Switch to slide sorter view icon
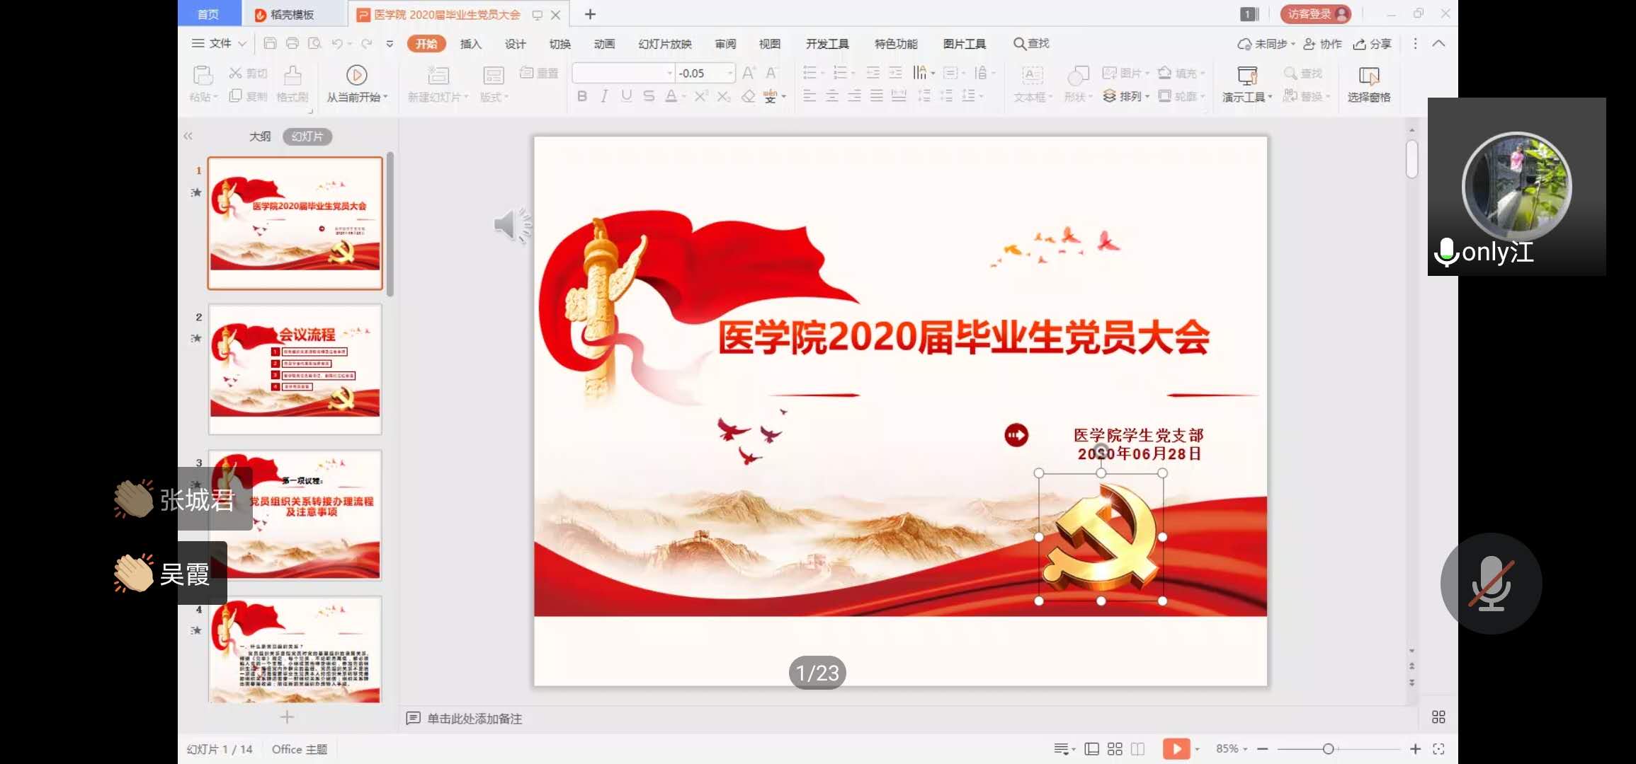 coord(1115,748)
